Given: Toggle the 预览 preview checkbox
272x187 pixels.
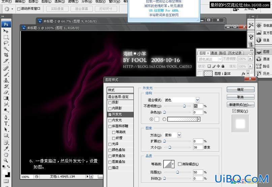Looking at the screenshot, I should [234, 111].
